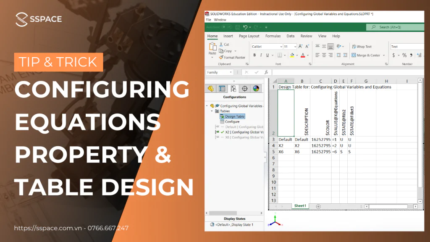The width and height of the screenshot is (430, 242).
Task: Open the PropertyManager tab icon
Action: (x=222, y=89)
